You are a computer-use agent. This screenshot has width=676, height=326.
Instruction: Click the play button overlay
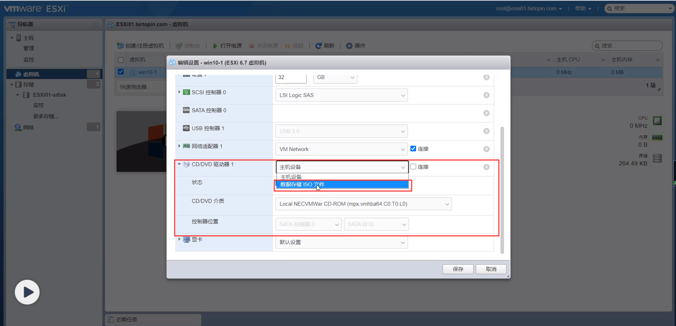click(x=27, y=292)
